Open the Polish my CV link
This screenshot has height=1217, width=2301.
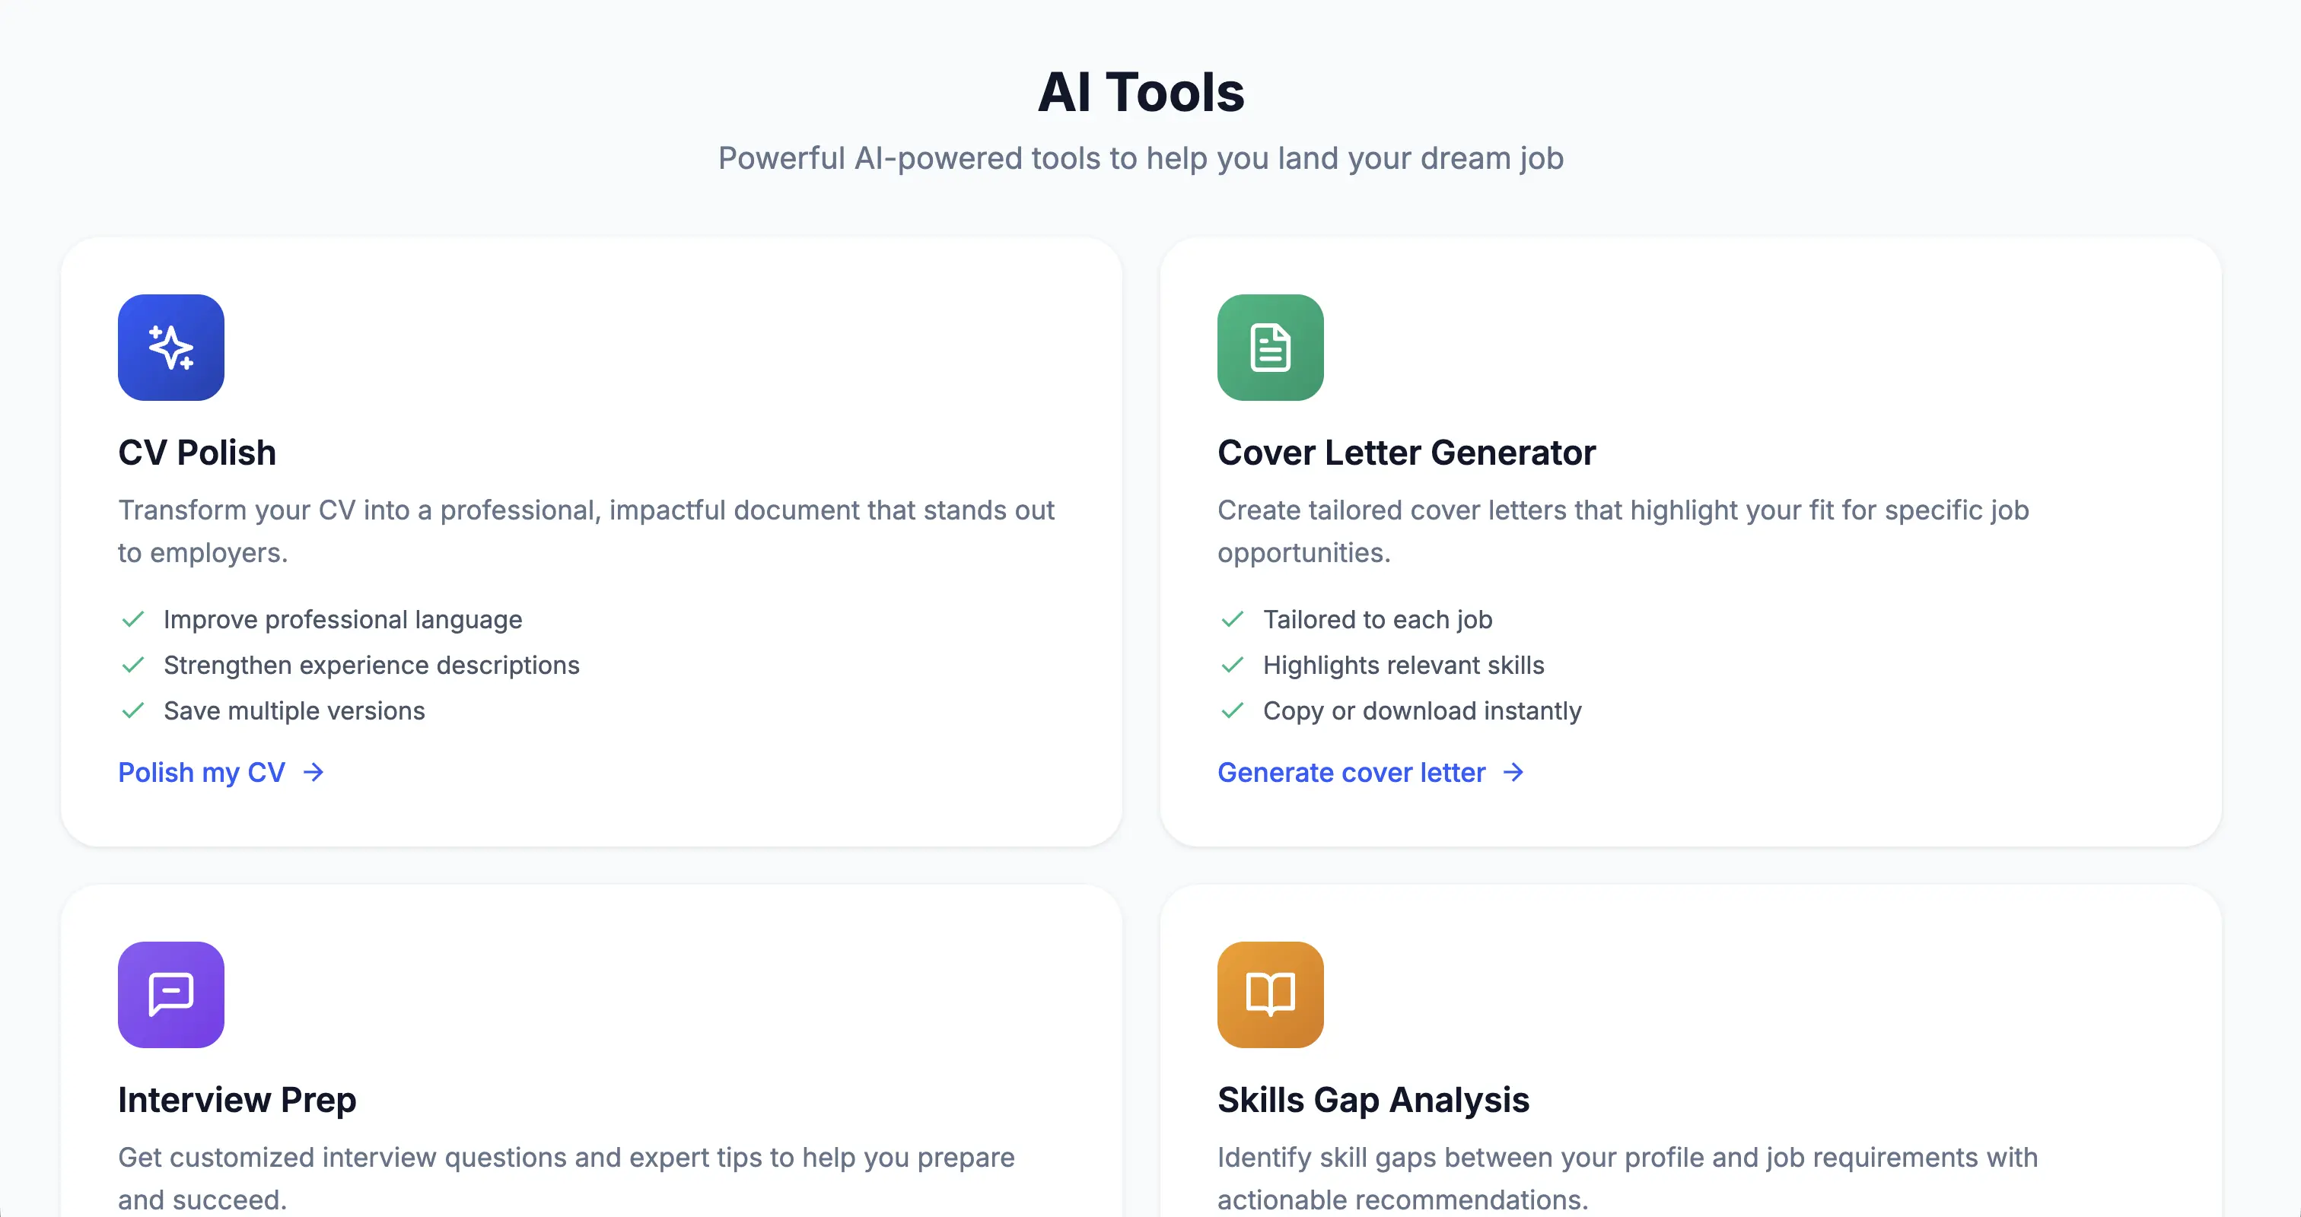click(x=202, y=772)
